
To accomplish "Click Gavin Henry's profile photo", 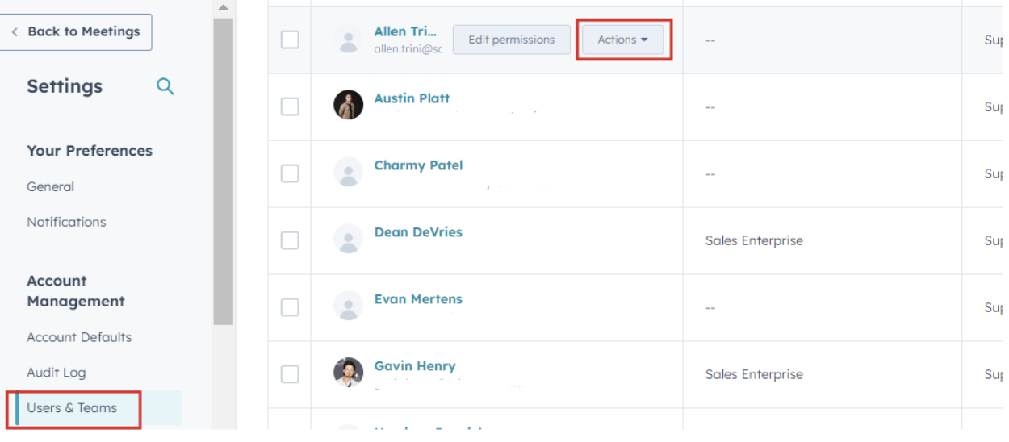I will tap(349, 373).
